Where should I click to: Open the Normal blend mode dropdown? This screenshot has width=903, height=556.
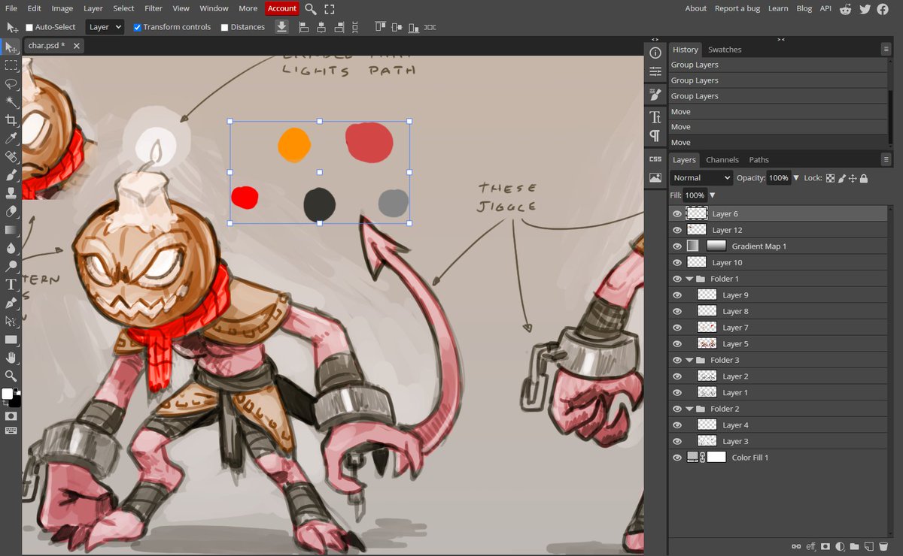[701, 178]
